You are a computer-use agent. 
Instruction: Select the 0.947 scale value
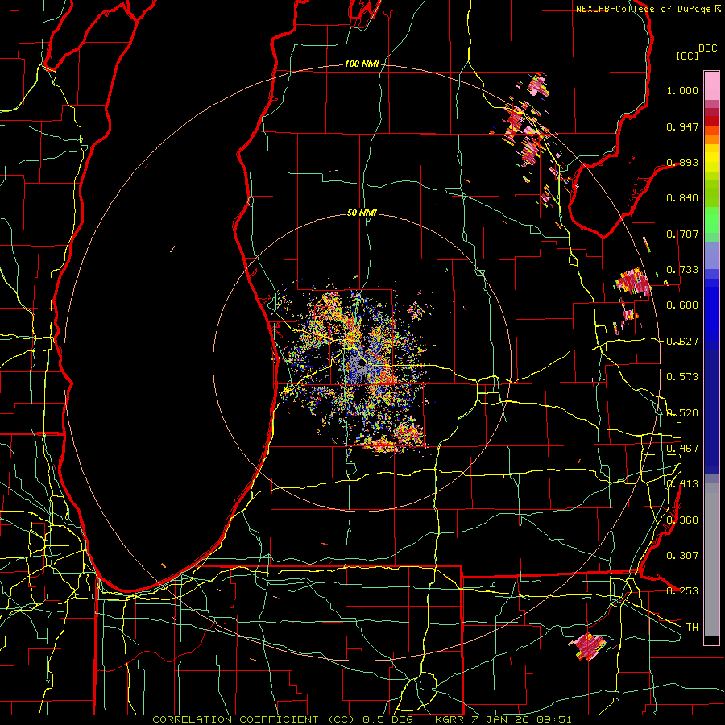(682, 126)
